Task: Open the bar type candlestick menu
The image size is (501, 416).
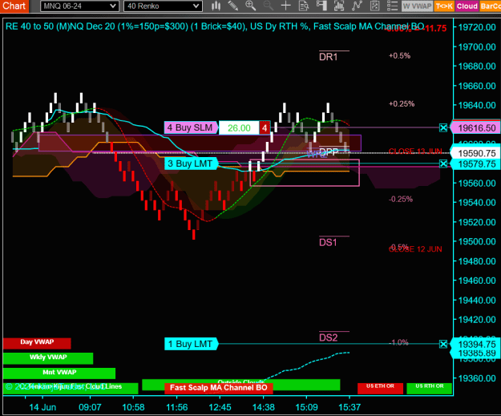Action: [x=216, y=6]
